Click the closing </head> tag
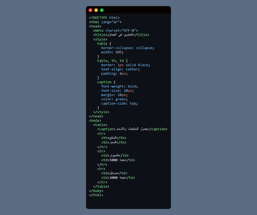The width and height of the screenshot is (257, 215). pyautogui.click(x=96, y=116)
